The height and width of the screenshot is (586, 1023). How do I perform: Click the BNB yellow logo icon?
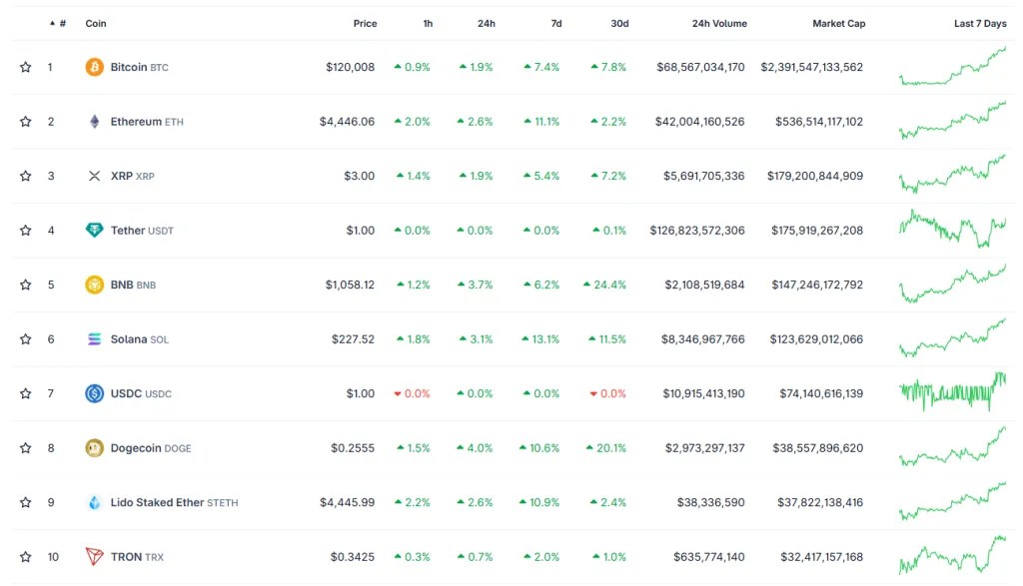point(94,285)
